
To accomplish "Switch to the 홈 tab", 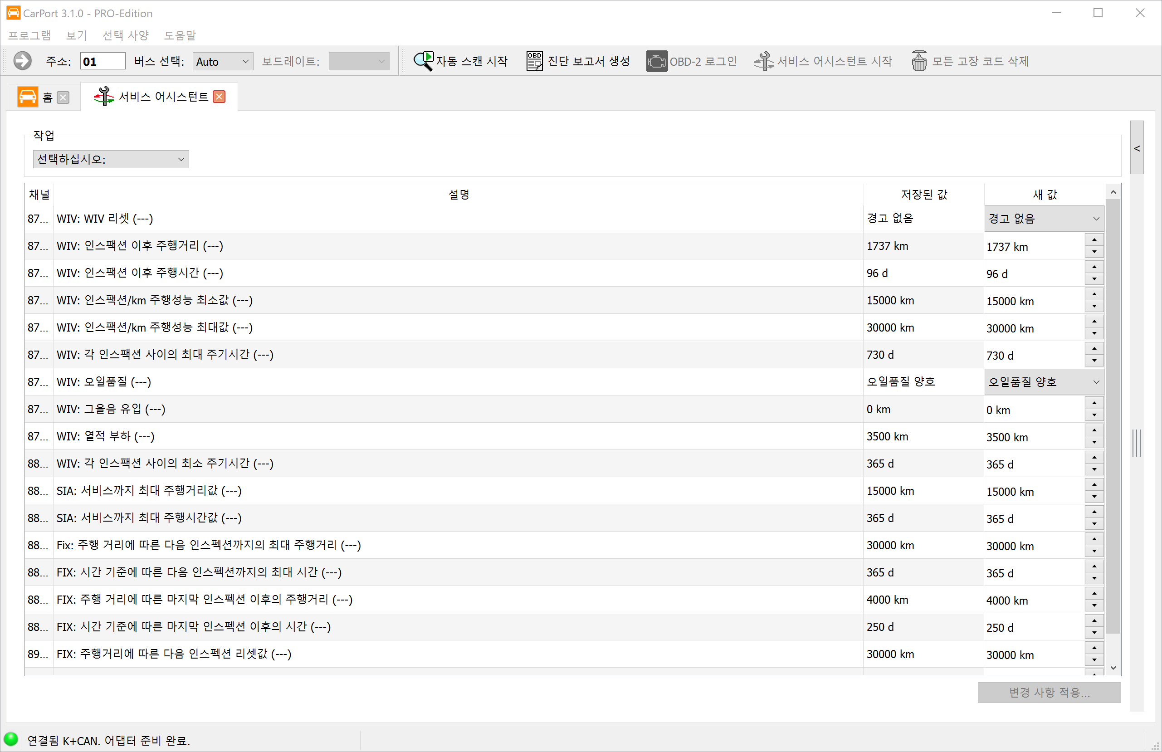I will coord(46,96).
